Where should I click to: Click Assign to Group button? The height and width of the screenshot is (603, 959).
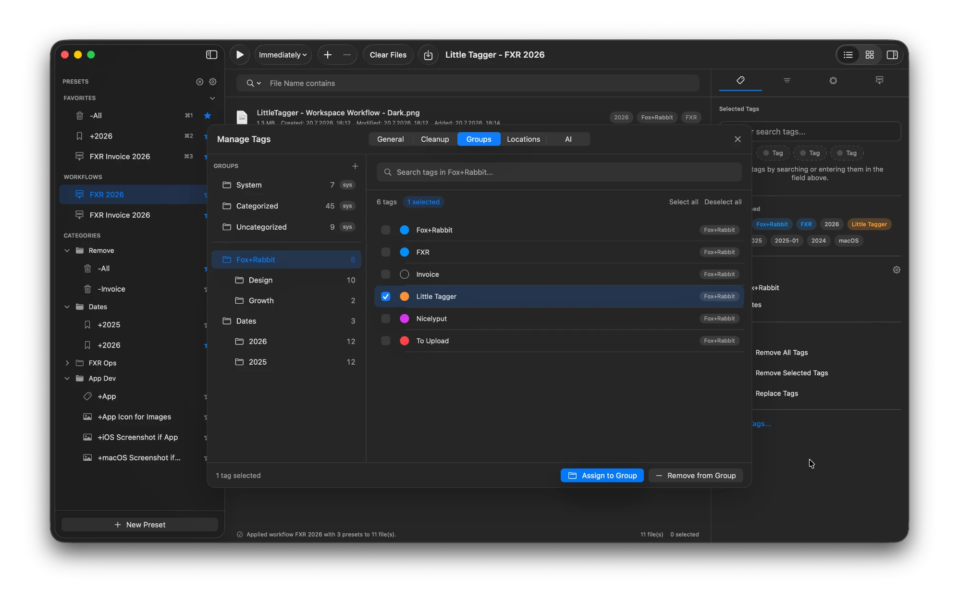click(602, 476)
